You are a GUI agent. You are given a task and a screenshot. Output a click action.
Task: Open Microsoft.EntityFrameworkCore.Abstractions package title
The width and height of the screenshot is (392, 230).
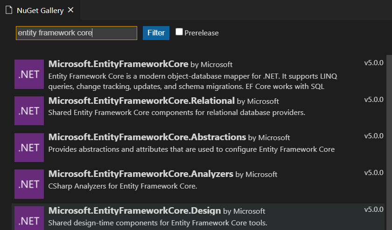pos(147,137)
